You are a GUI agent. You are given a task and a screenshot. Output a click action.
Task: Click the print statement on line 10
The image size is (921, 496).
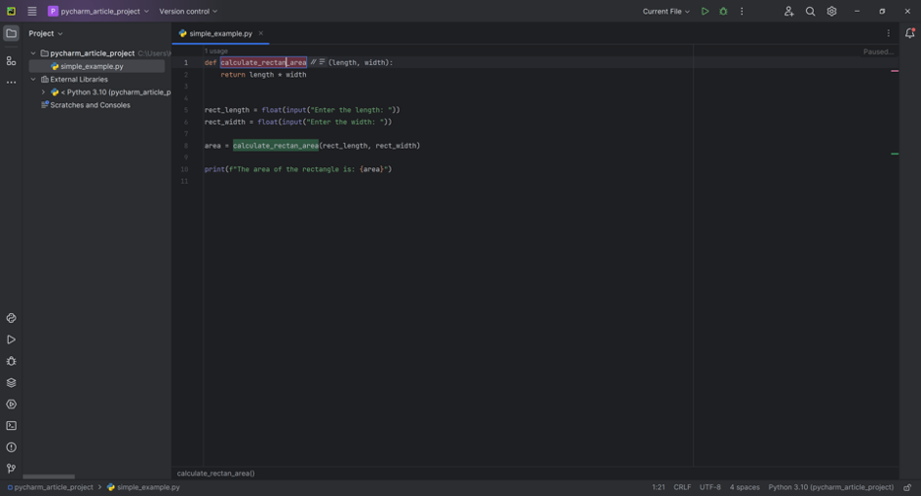point(298,169)
